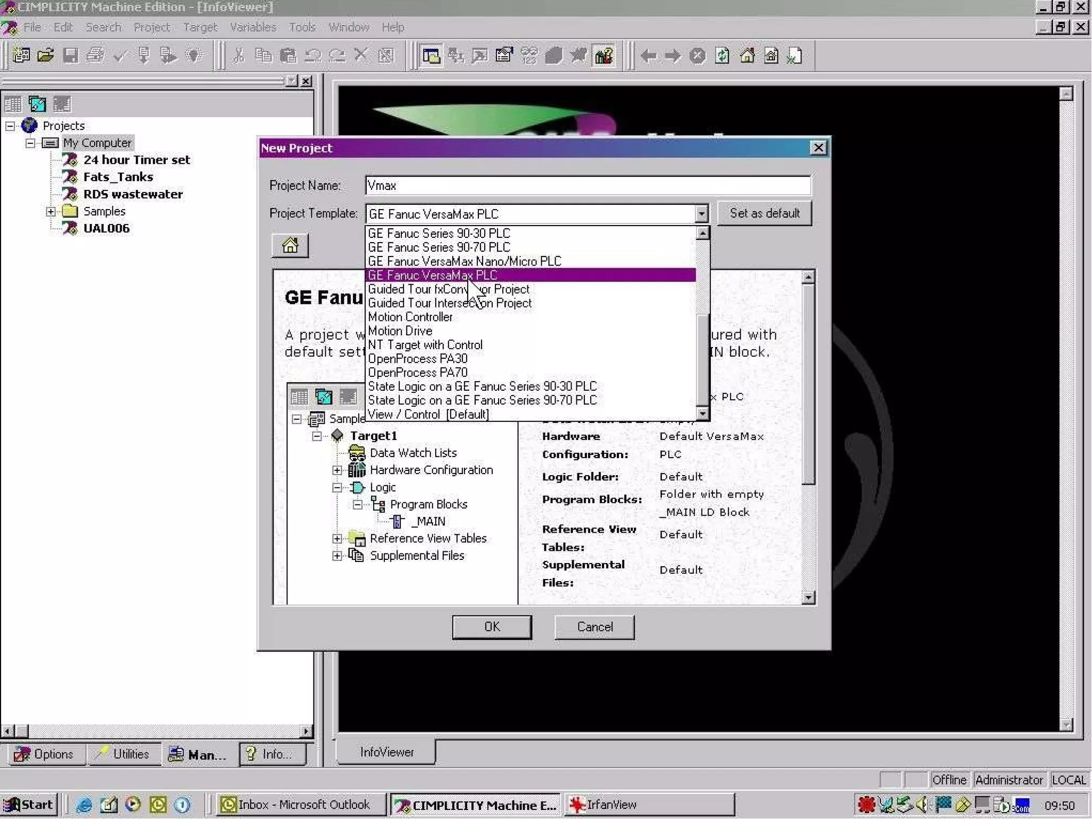Click the Windows Start button
Image resolution: width=1092 pixels, height=819 pixels.
[29, 804]
